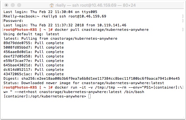Click the Status: Downloaded newer image line
Image resolution: width=186 pixels, height=120 pixels.
[x=84, y=83]
